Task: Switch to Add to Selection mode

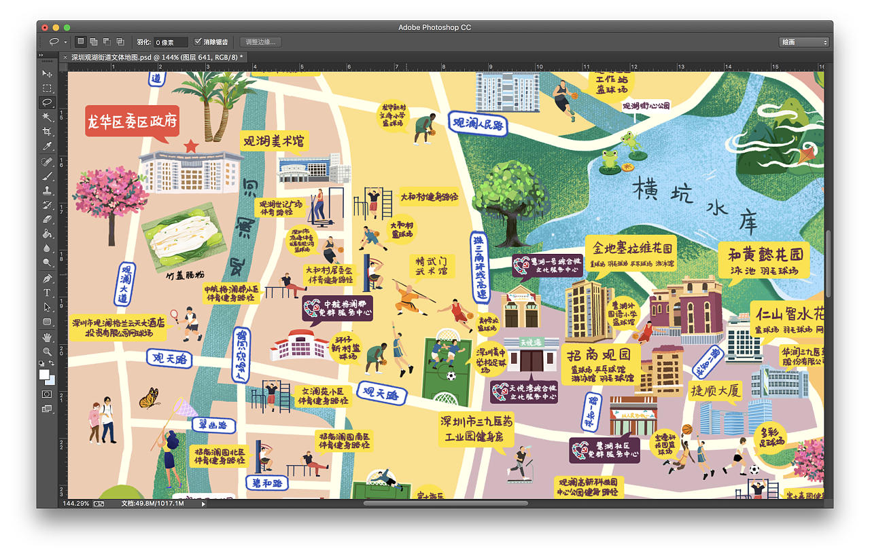Action: point(93,41)
